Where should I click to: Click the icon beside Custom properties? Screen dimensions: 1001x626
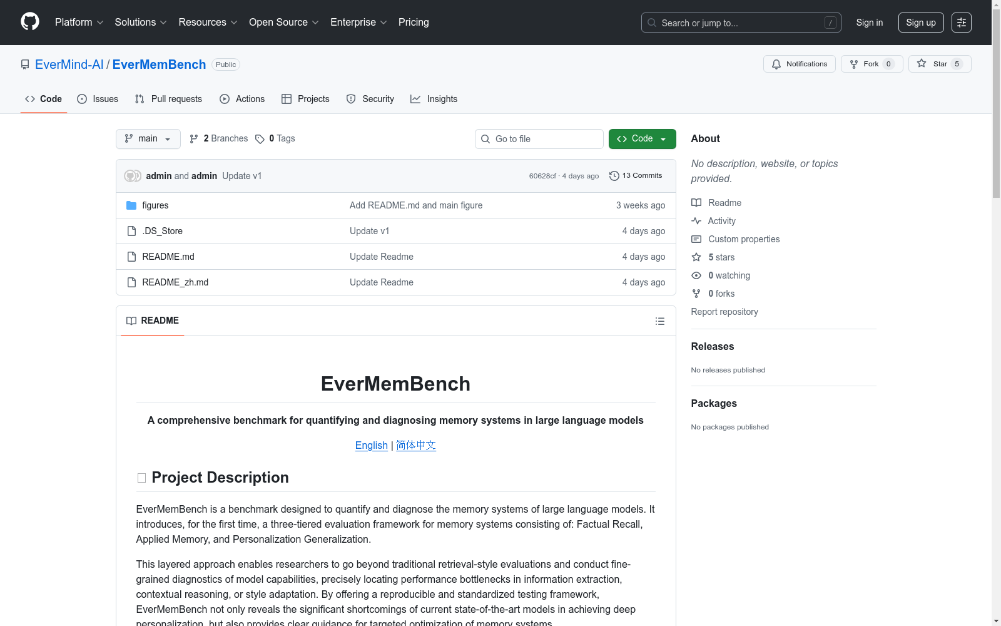coord(696,239)
